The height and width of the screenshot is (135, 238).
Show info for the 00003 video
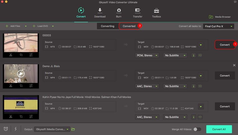click(193, 55)
